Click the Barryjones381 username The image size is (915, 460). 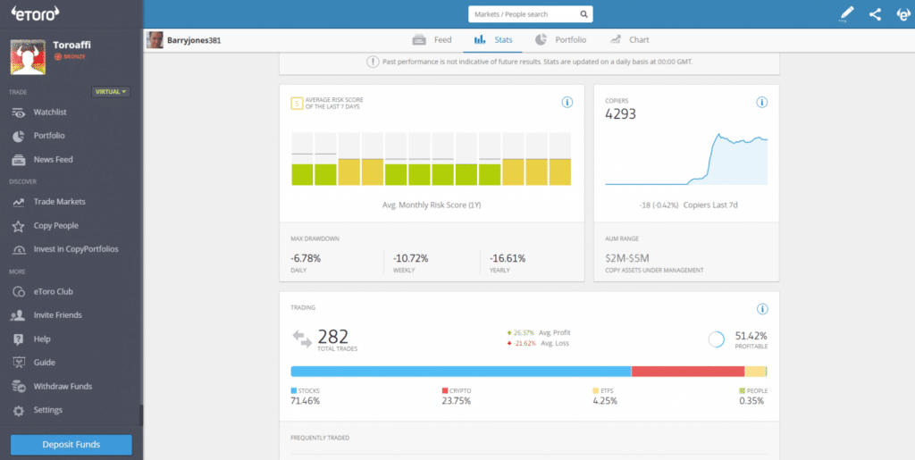tap(194, 41)
